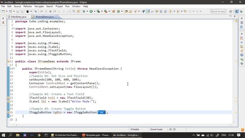
Task: Open the Run menu
Action: coord(67,6)
